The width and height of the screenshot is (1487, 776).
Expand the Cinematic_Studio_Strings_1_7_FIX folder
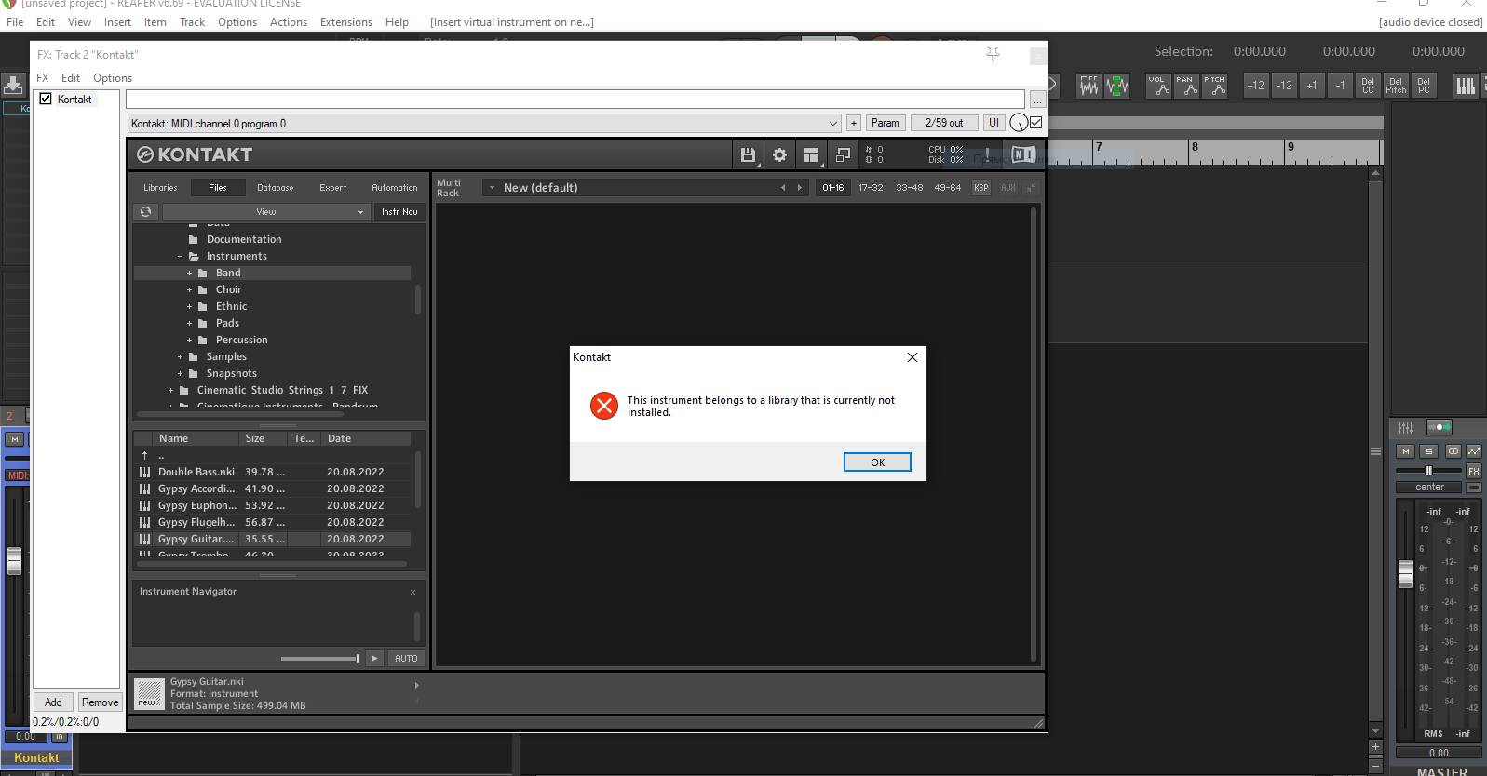170,391
